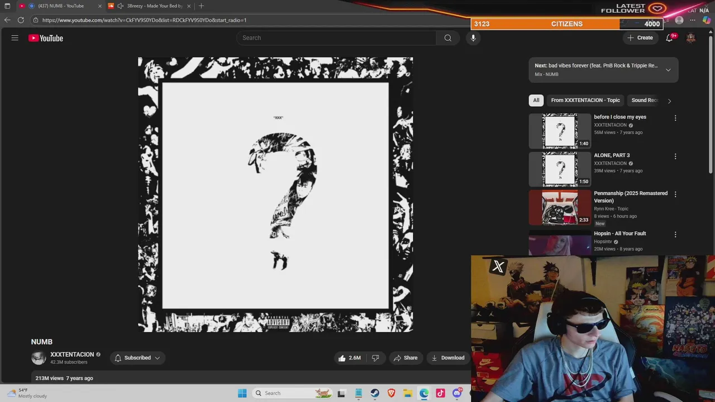The width and height of the screenshot is (715, 402).
Task: Click '213M views 7 years ago' description text
Action: pos(64,378)
